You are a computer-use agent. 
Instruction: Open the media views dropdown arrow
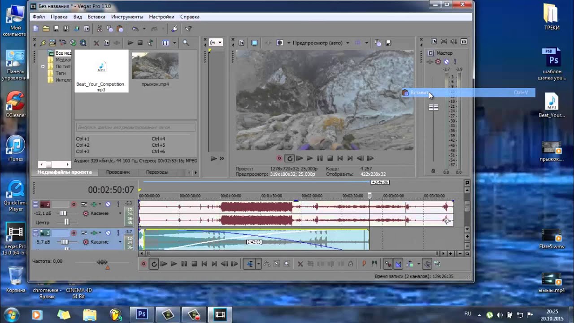pyautogui.click(x=174, y=43)
